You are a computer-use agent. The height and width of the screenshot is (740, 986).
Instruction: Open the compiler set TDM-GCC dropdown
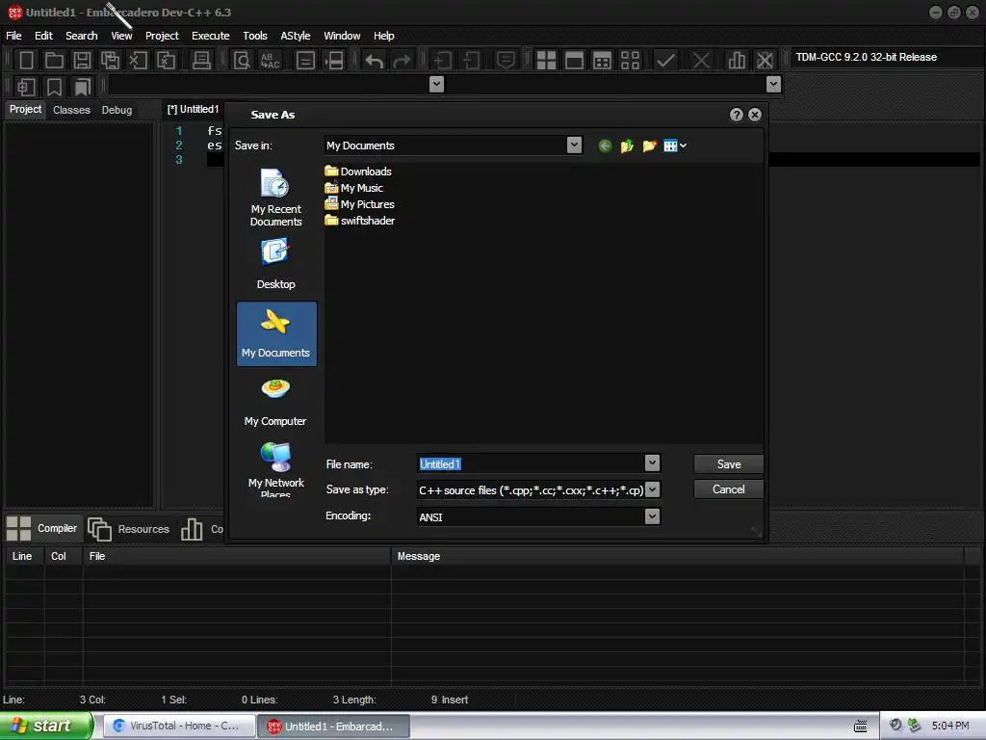click(x=887, y=57)
